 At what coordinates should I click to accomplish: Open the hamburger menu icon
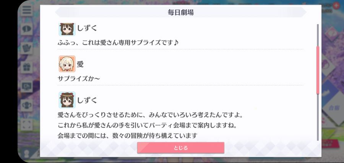click(x=27, y=10)
